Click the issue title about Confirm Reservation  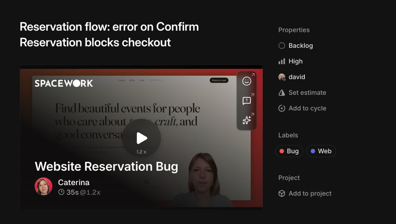click(109, 34)
